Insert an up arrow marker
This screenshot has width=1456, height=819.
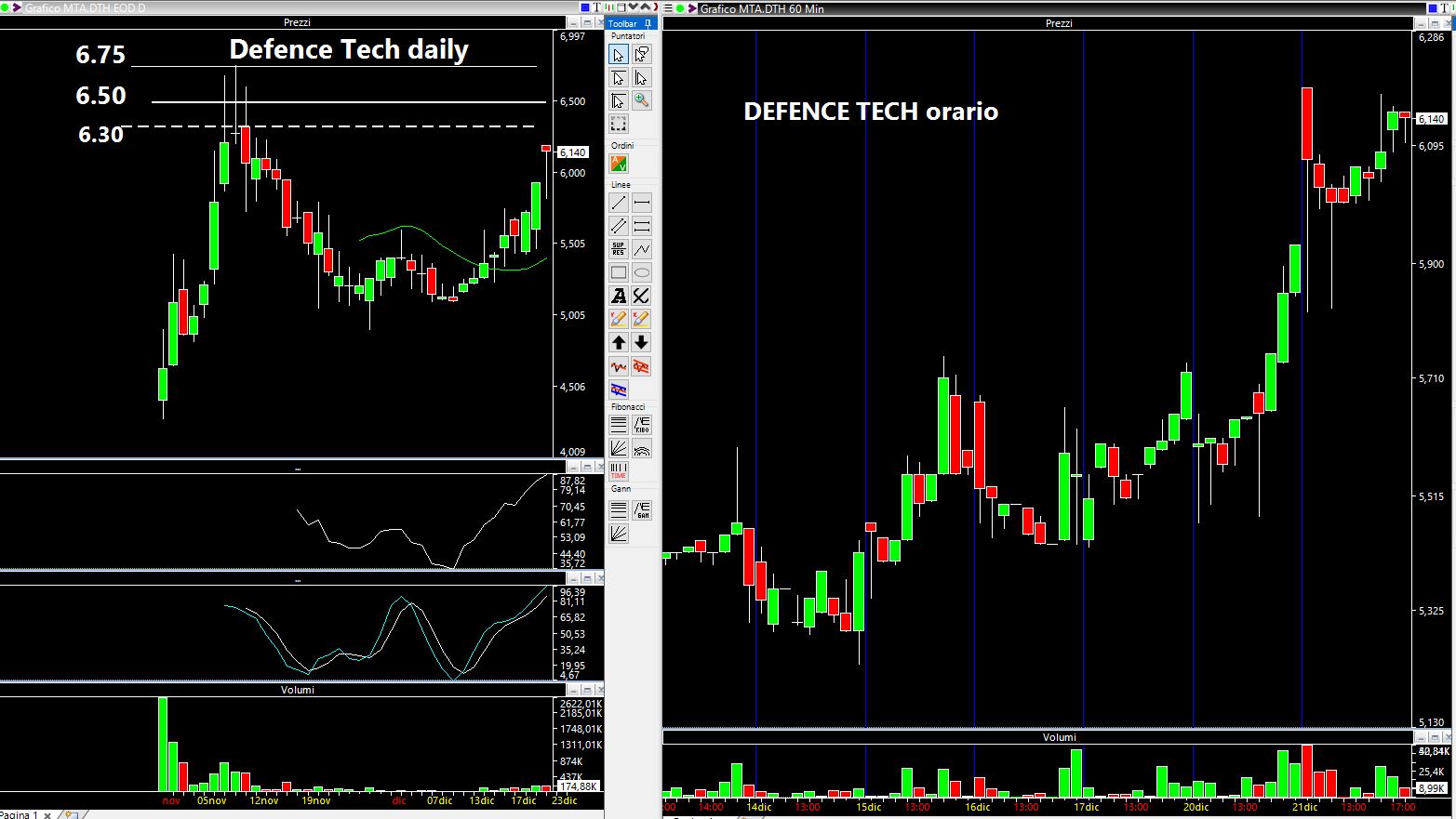[619, 342]
